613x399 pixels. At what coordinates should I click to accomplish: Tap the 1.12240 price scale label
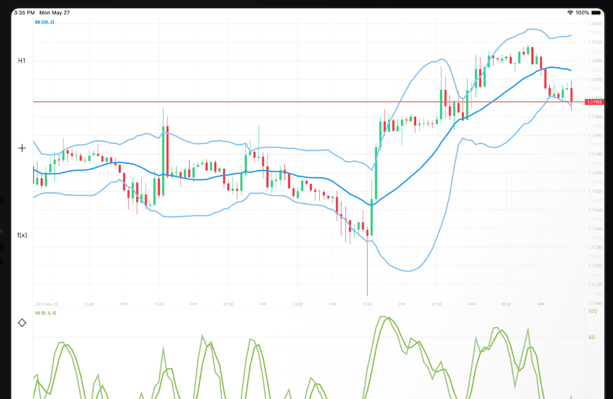coord(595,24)
